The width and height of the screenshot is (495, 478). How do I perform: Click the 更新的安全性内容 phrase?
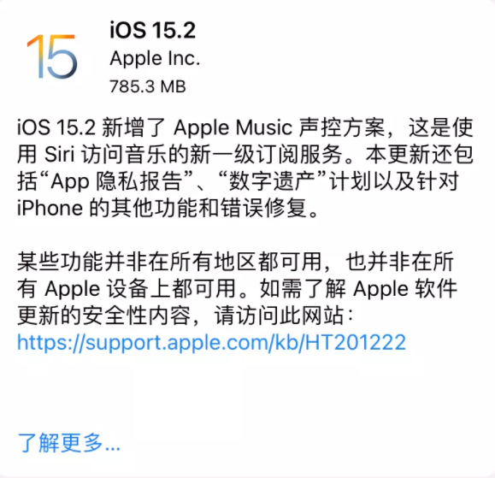[104, 316]
